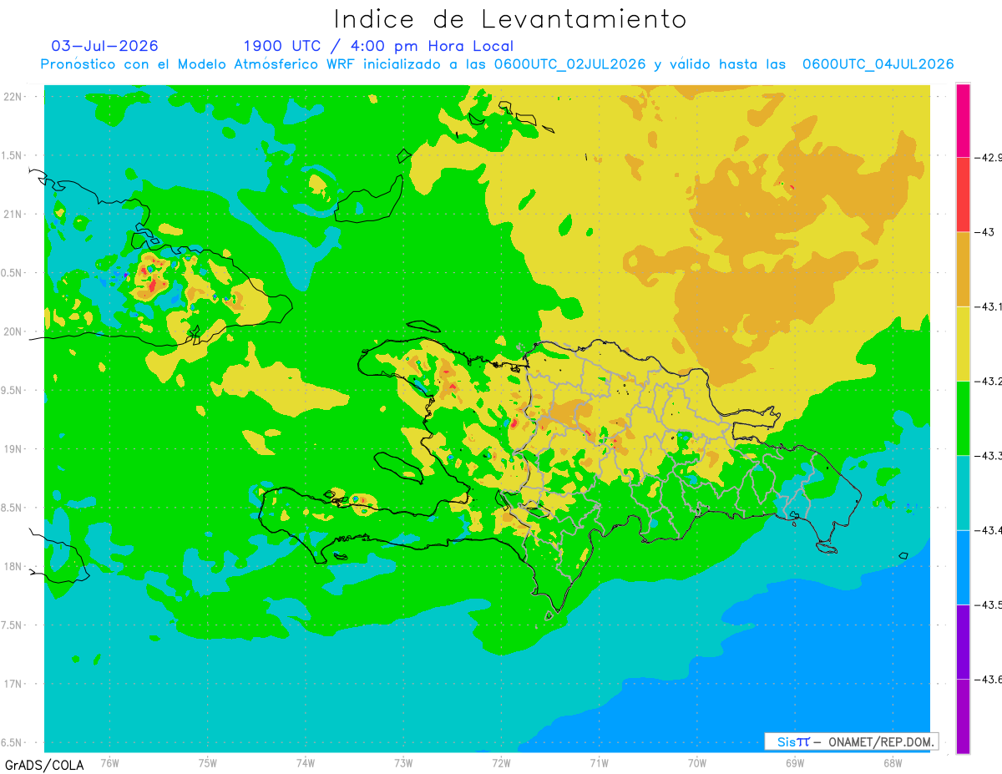Click the '22N' latitude label
This screenshot has width=1002, height=774.
click(14, 97)
